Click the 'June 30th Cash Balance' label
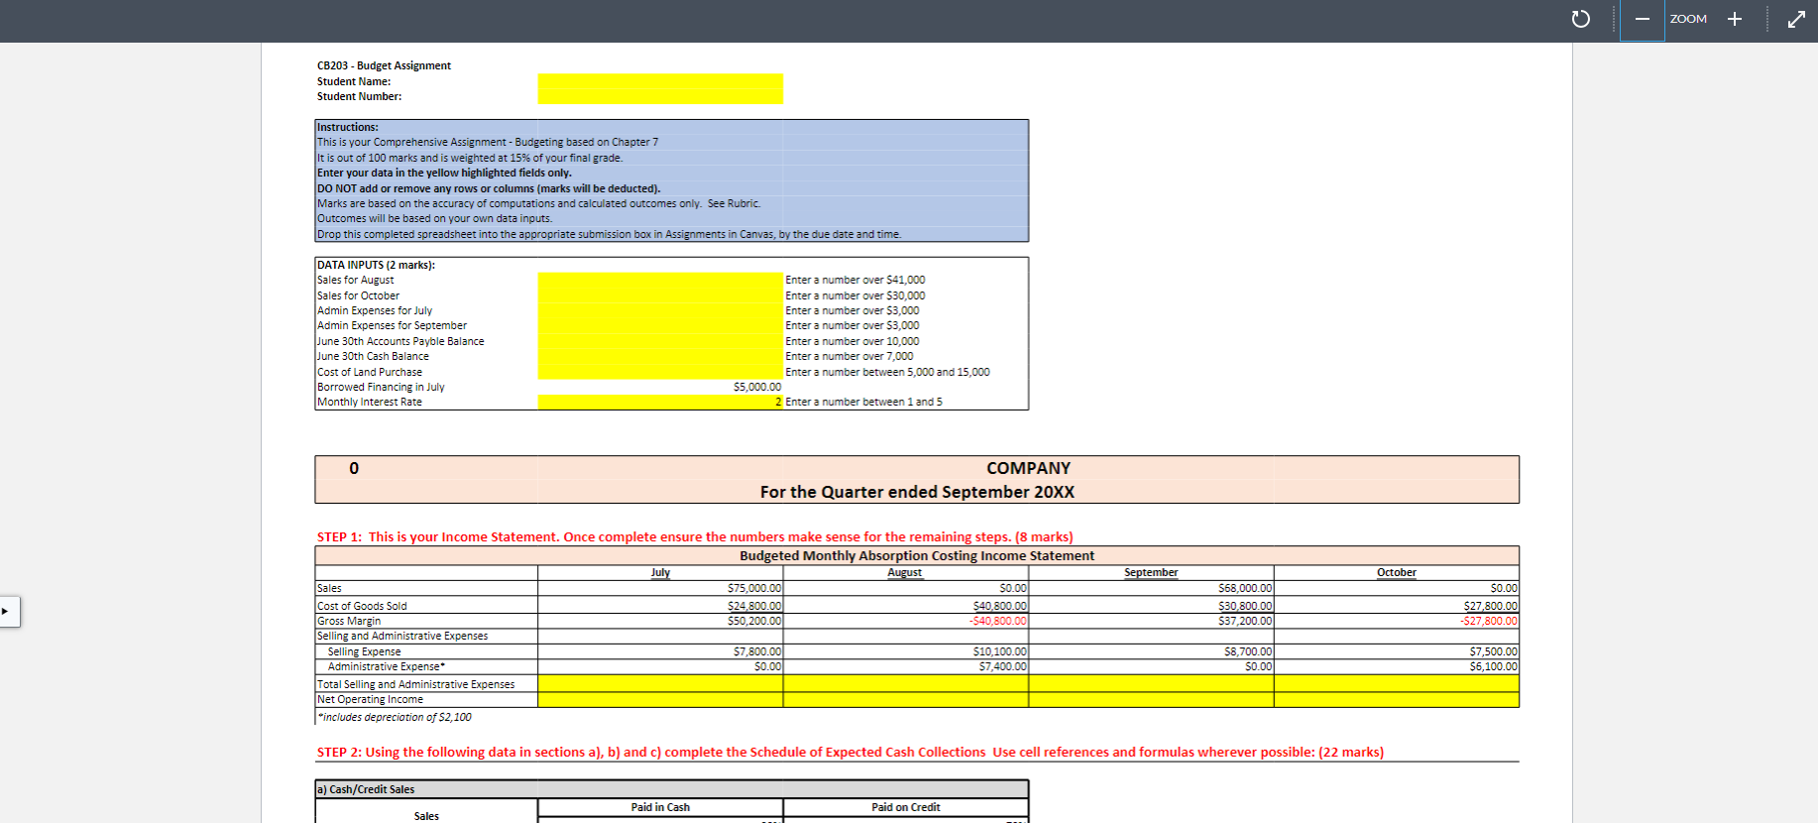1818x823 pixels. coord(373,356)
